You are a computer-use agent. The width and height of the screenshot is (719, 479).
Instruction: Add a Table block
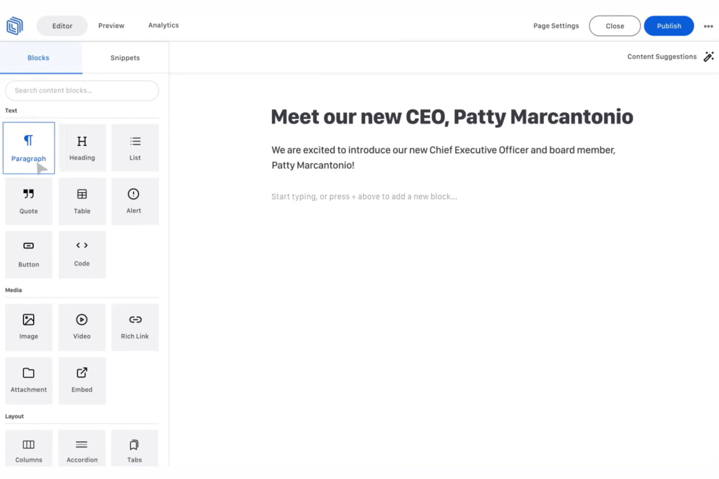pos(82,201)
